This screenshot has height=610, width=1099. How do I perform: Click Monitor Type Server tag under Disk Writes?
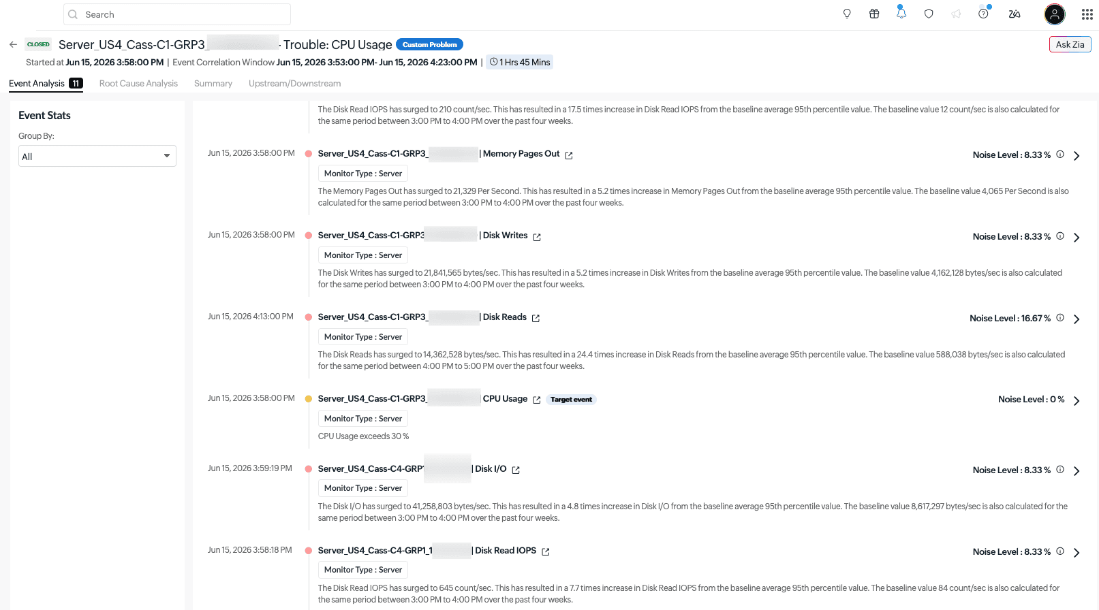[363, 255]
